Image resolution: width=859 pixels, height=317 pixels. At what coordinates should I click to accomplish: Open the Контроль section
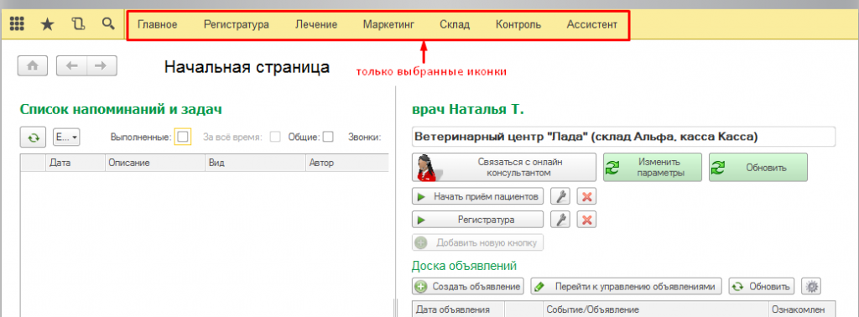(x=518, y=24)
